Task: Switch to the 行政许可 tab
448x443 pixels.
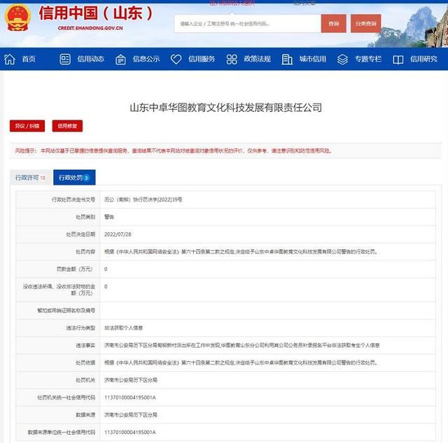Action: tap(31, 178)
